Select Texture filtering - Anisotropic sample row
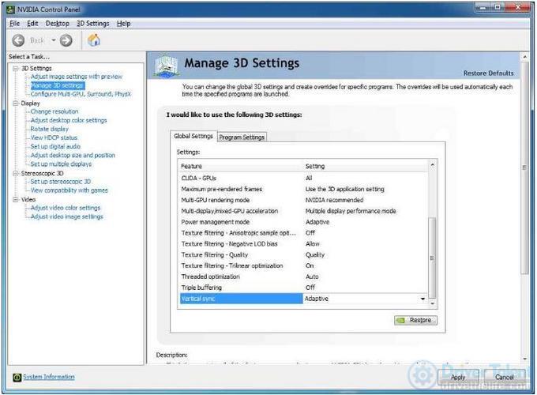 click(x=303, y=233)
